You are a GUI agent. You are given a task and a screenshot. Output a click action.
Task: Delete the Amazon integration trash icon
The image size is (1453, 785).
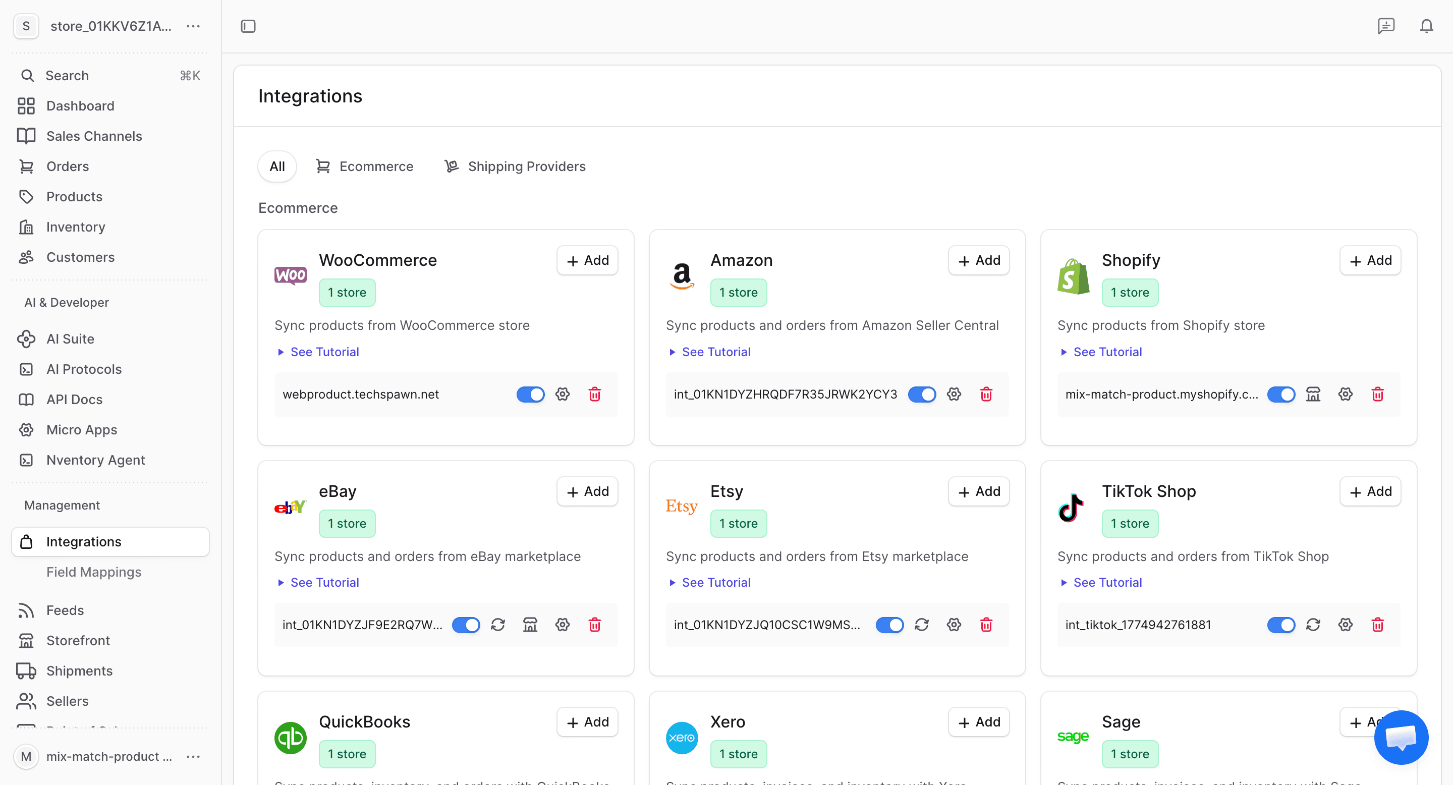pos(986,394)
